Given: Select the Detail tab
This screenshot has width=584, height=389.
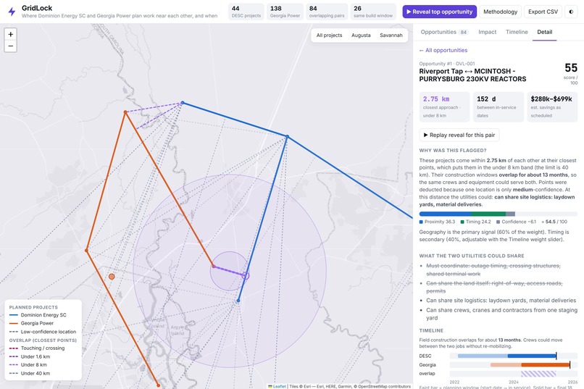Looking at the screenshot, I should [x=545, y=32].
